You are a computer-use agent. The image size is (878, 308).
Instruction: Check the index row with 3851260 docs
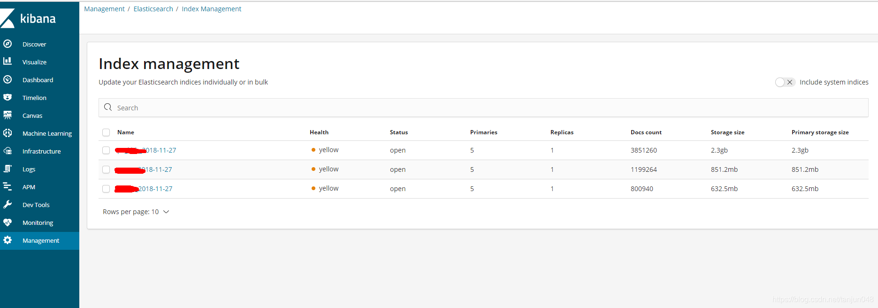coord(106,150)
